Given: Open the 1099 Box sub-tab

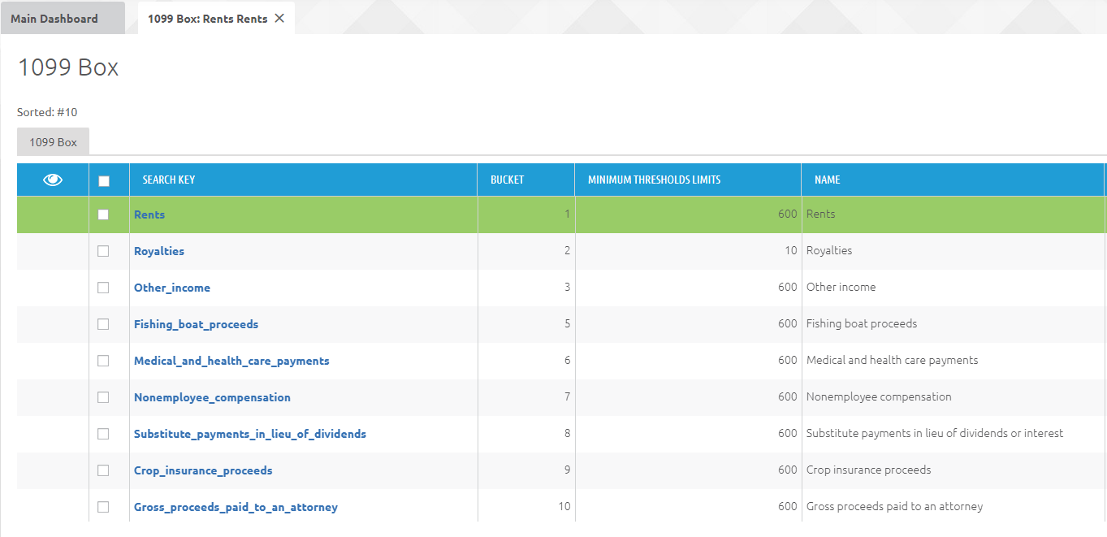Looking at the screenshot, I should [53, 142].
